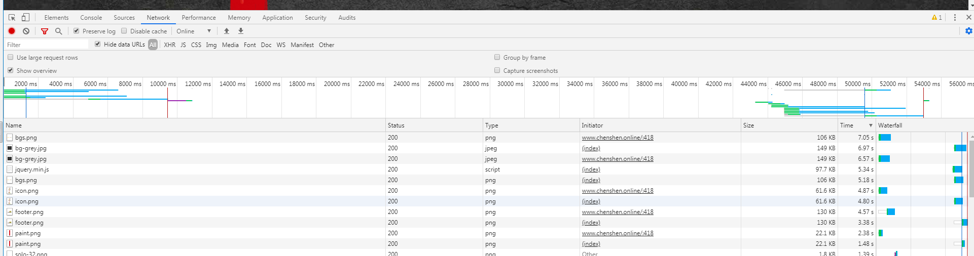The width and height of the screenshot is (974, 256).
Task: Filter requests by XHR type
Action: [x=169, y=45]
